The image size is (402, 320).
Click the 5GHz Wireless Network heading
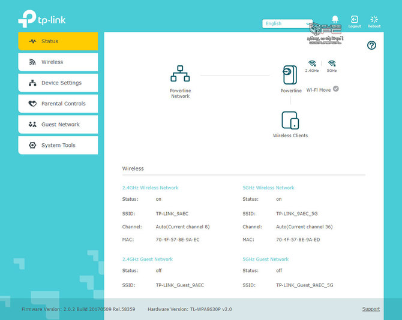click(268, 188)
